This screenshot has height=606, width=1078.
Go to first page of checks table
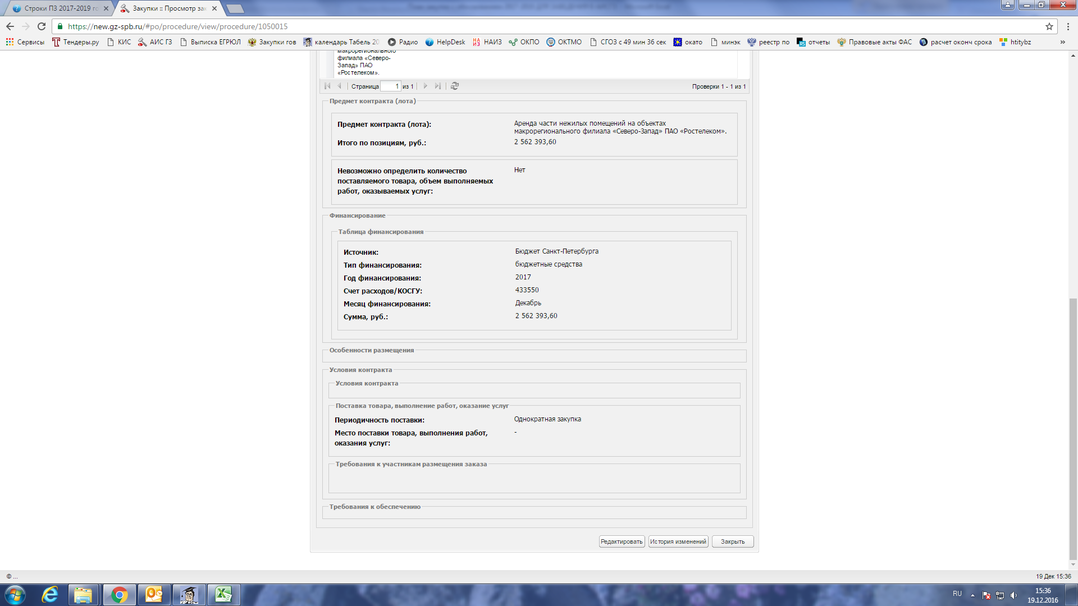[x=327, y=86]
